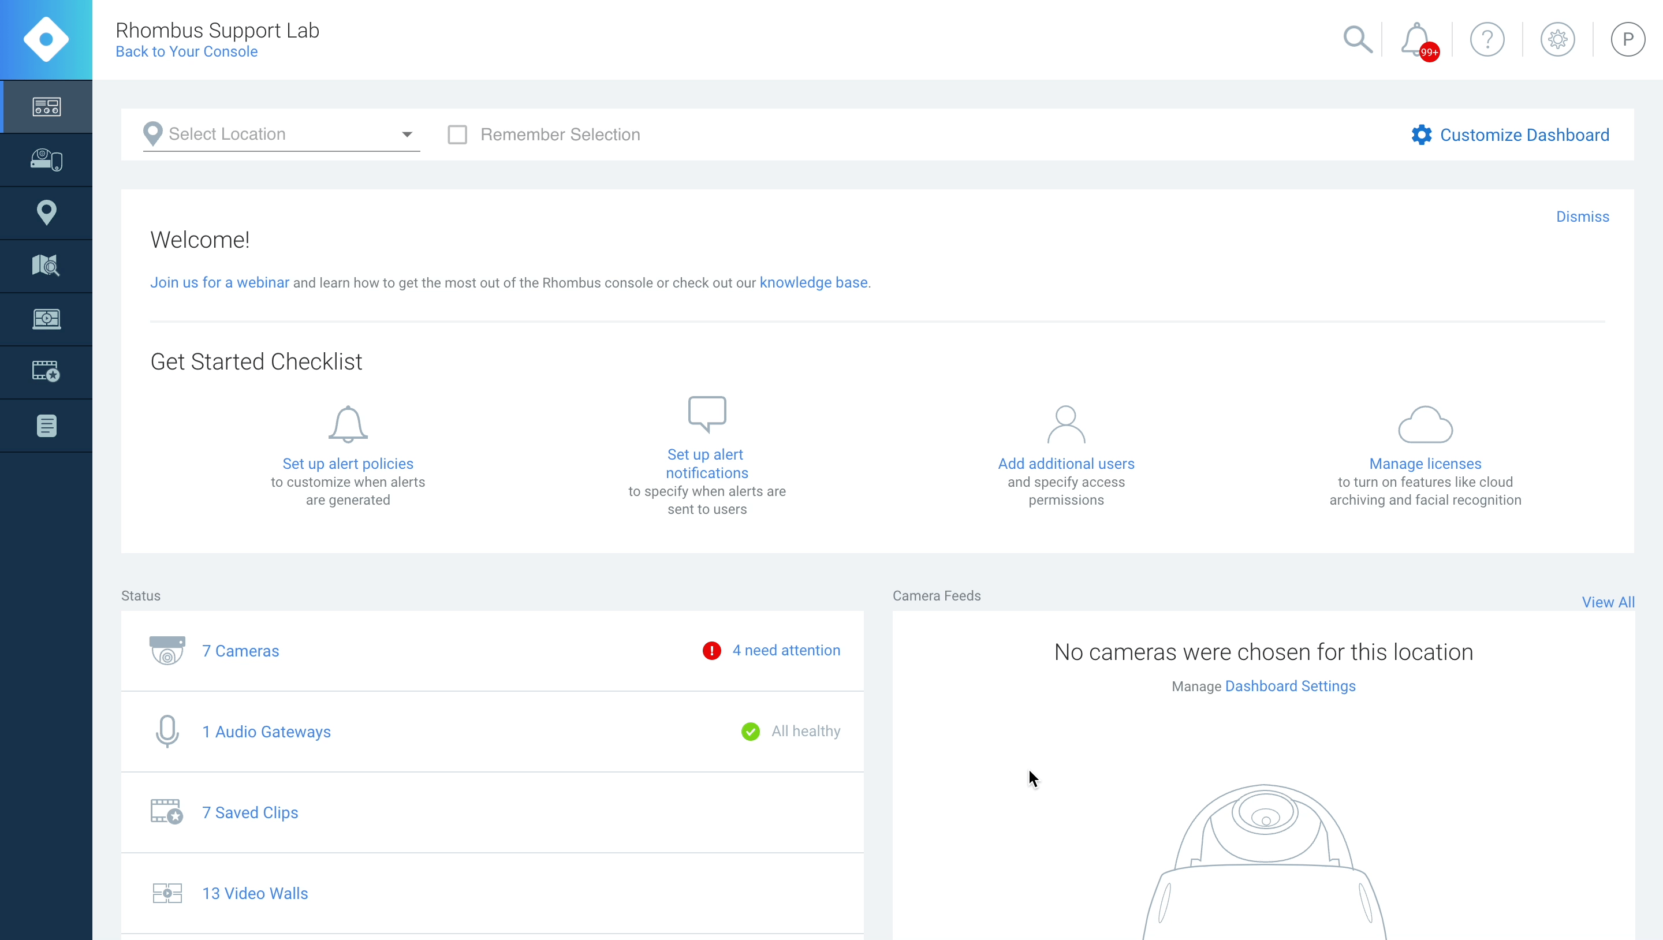The image size is (1663, 940).
Task: Click View All camera feeds
Action: [x=1608, y=602]
